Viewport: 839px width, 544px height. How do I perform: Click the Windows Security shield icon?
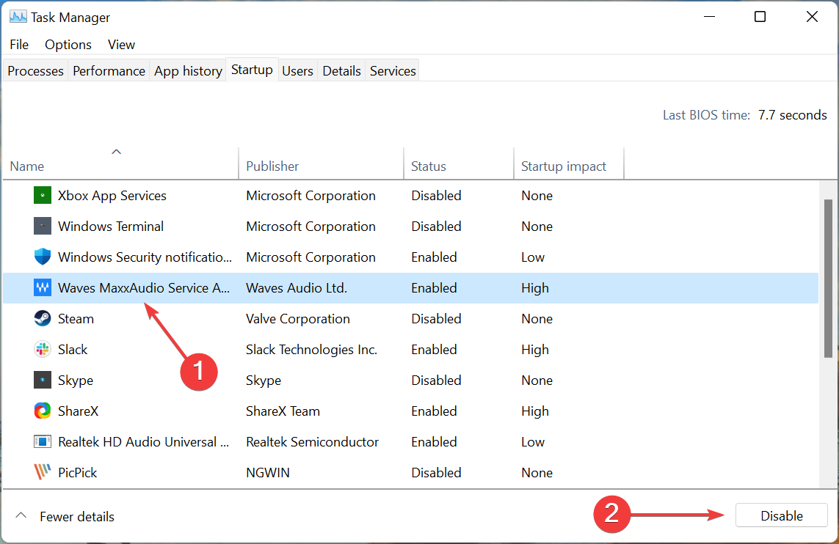point(42,257)
